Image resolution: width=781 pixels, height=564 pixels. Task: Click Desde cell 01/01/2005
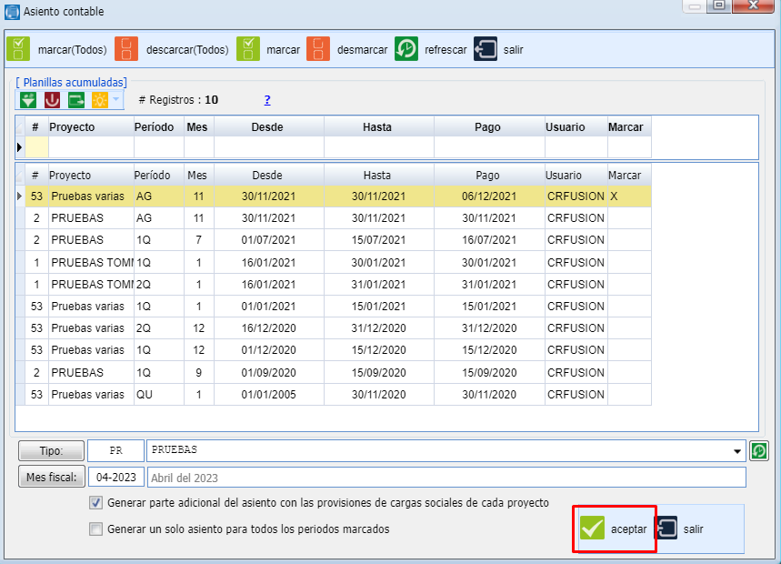269,395
